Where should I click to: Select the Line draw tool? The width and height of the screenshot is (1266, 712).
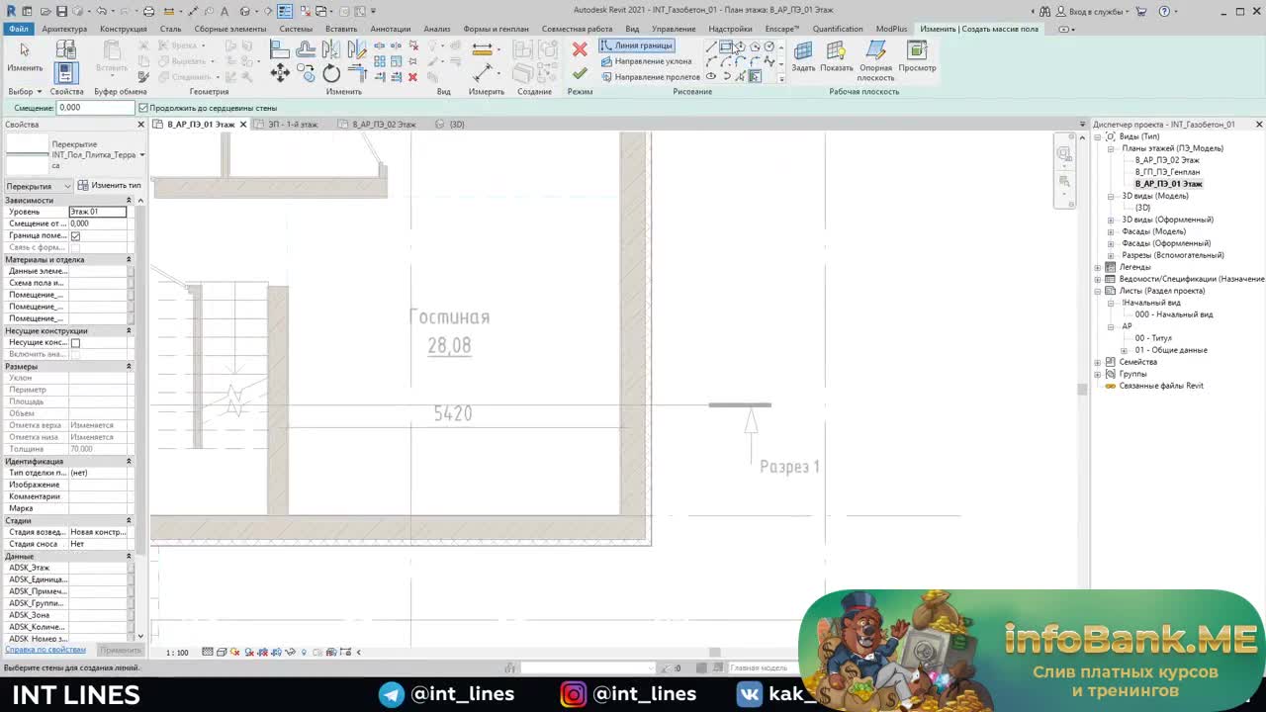tap(711, 46)
